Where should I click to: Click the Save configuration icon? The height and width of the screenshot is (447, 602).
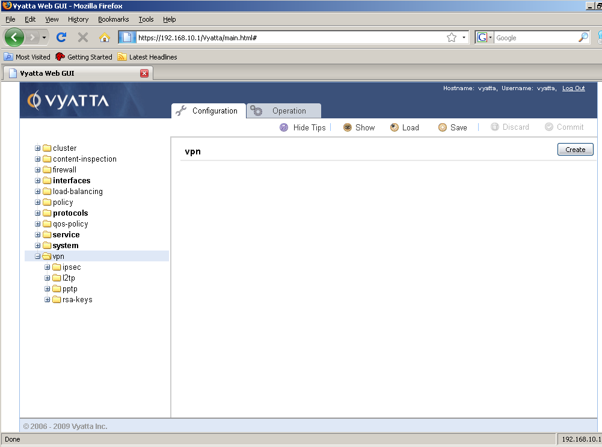point(443,127)
